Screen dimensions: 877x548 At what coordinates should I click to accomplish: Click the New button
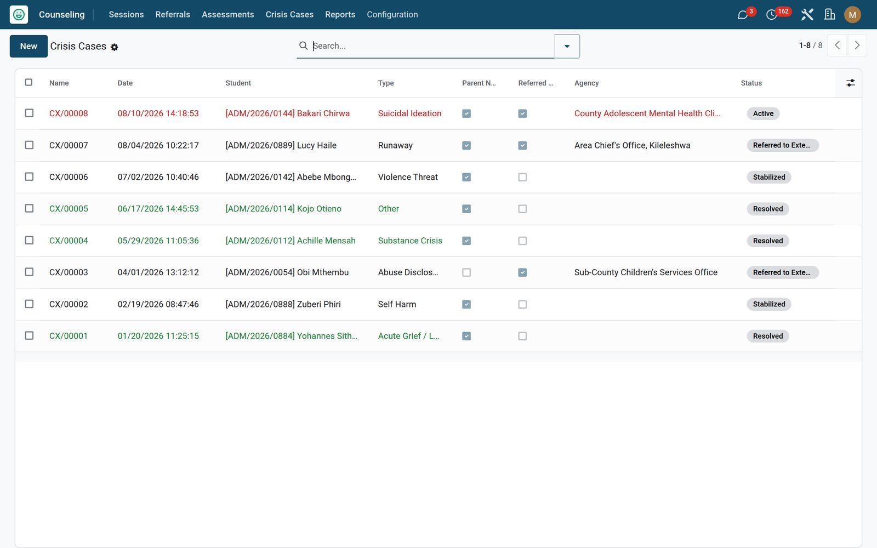(29, 46)
